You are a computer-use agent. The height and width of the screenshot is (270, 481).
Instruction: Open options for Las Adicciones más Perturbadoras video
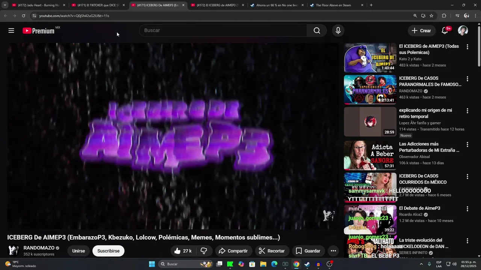pyautogui.click(x=467, y=144)
